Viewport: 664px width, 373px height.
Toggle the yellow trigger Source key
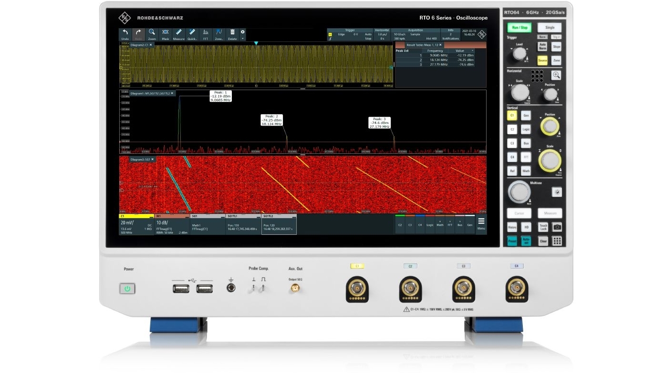pos(542,60)
